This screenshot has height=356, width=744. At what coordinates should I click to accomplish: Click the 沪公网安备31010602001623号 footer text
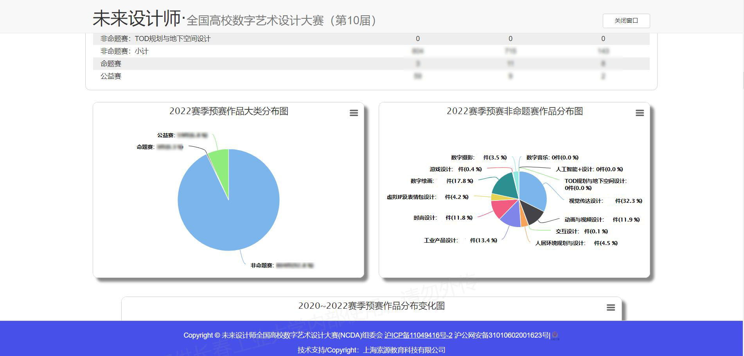(x=502, y=335)
